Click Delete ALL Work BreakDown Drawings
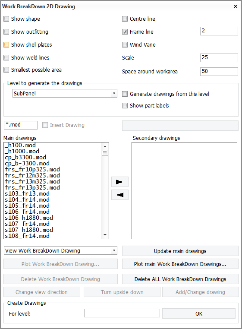This screenshot has height=329, width=242. (x=180, y=279)
